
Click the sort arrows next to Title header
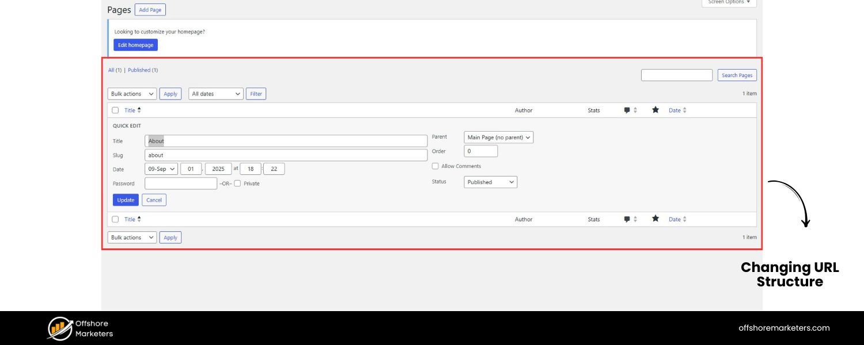click(x=140, y=110)
